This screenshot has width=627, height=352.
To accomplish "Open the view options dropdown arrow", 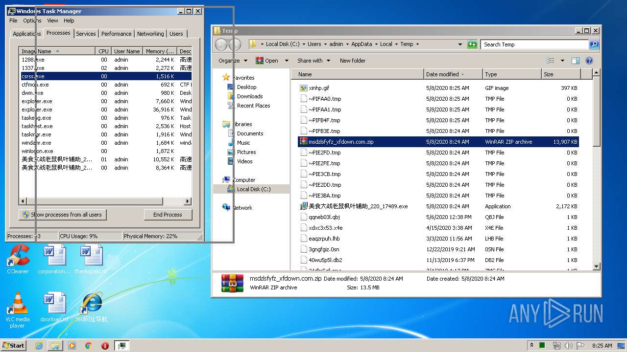I will tap(562, 61).
